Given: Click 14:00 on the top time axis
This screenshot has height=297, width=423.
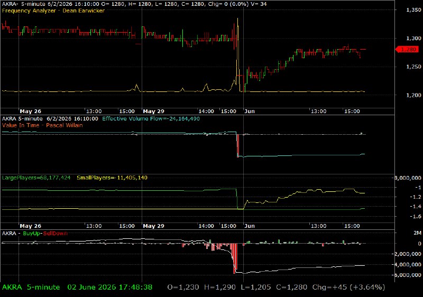Looking at the screenshot, I should pos(206,112).
